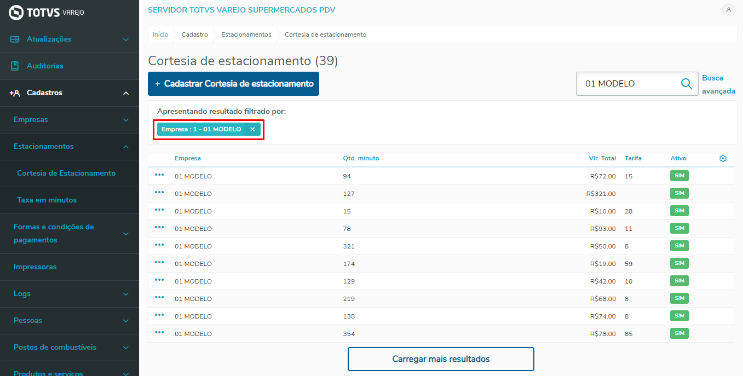The height and width of the screenshot is (376, 743).
Task: Click Cortesia de estacionamento breadcrumb
Action: pos(326,34)
